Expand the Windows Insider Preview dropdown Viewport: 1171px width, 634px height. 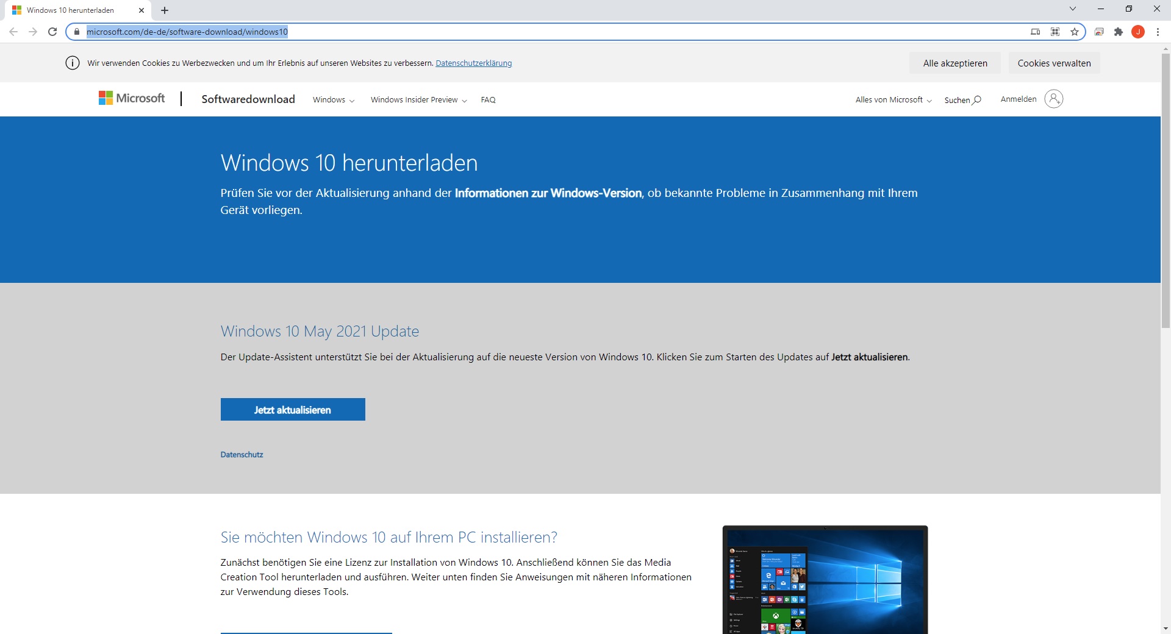click(419, 100)
